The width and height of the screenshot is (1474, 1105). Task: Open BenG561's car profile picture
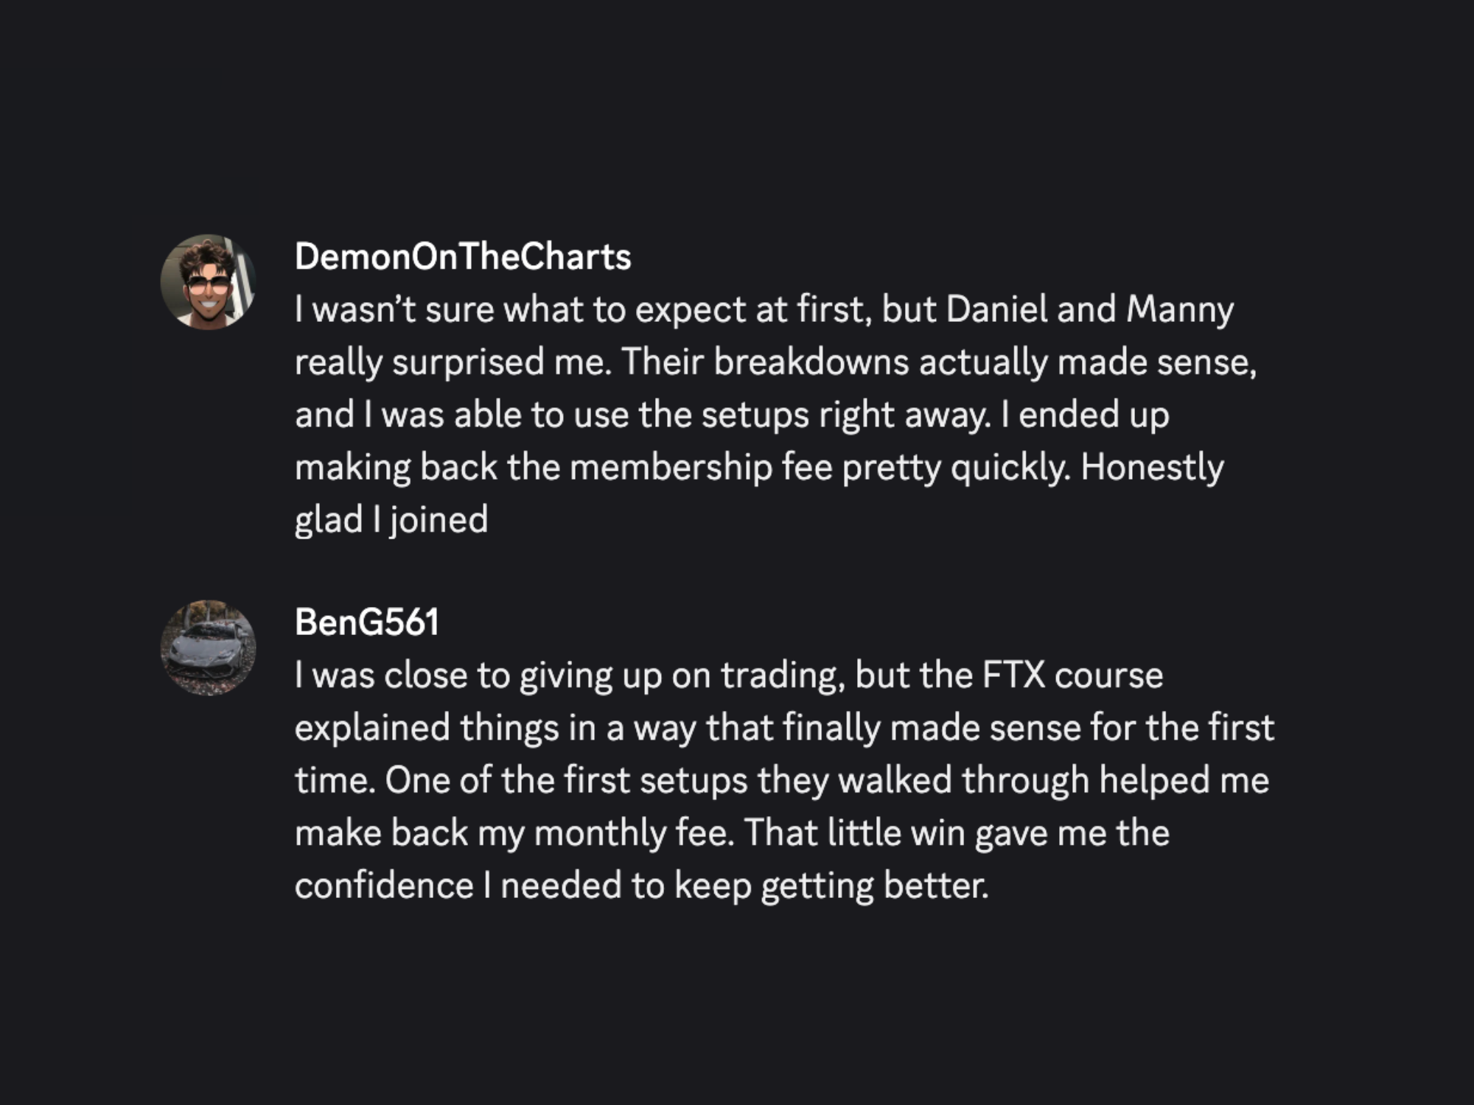[x=209, y=648]
